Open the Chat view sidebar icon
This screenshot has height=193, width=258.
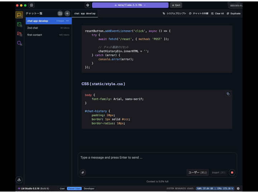point(19,15)
